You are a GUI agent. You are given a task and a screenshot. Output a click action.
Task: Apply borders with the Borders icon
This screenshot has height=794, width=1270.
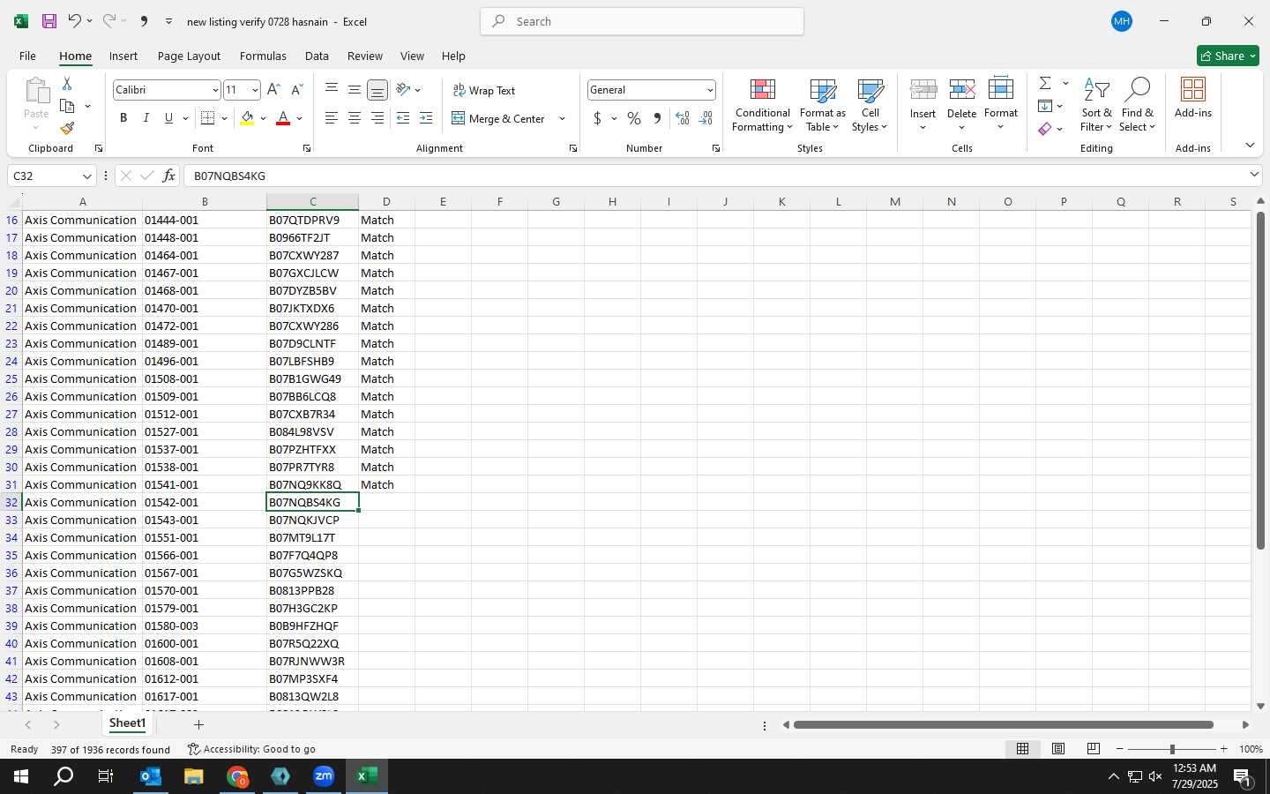tap(208, 118)
